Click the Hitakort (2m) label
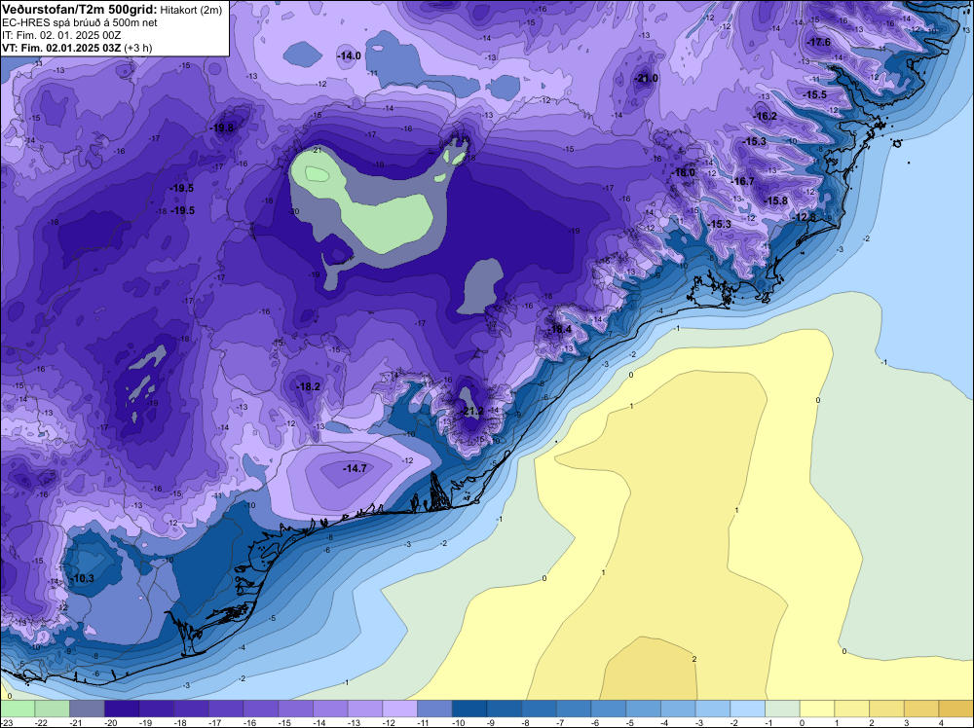The image size is (974, 728). coord(191,10)
